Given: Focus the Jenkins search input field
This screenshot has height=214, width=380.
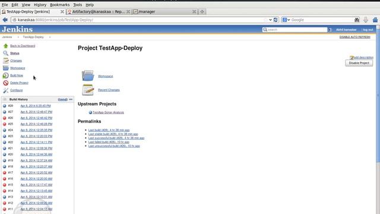Looking at the screenshot, I should [294, 30].
